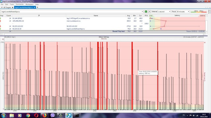Click final hop name login1.worldofwarships.ru

tap(75, 29)
